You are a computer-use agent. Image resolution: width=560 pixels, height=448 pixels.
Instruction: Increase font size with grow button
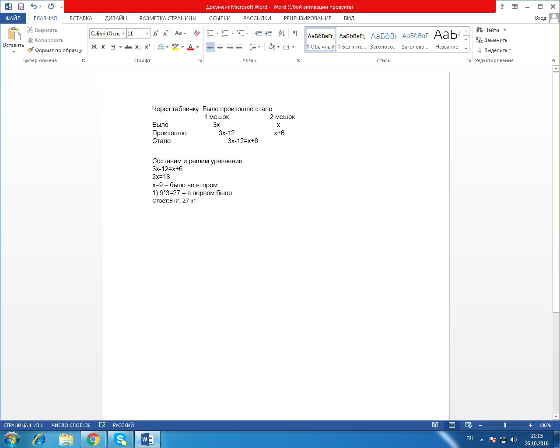pos(156,33)
